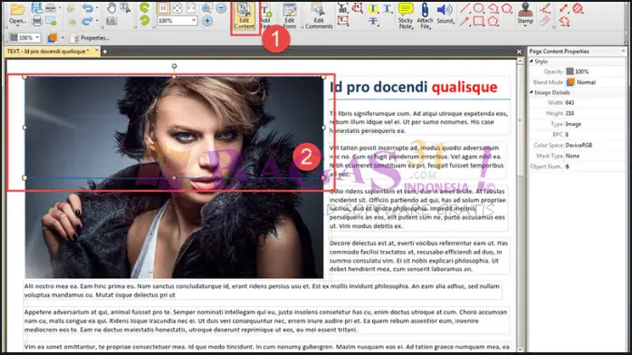
Task: Click the woman photo in the document
Action: (174, 177)
